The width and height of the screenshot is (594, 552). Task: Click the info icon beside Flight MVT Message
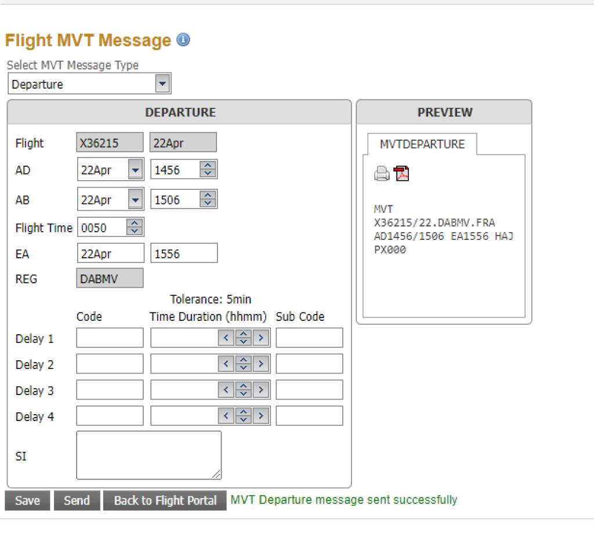coord(183,40)
